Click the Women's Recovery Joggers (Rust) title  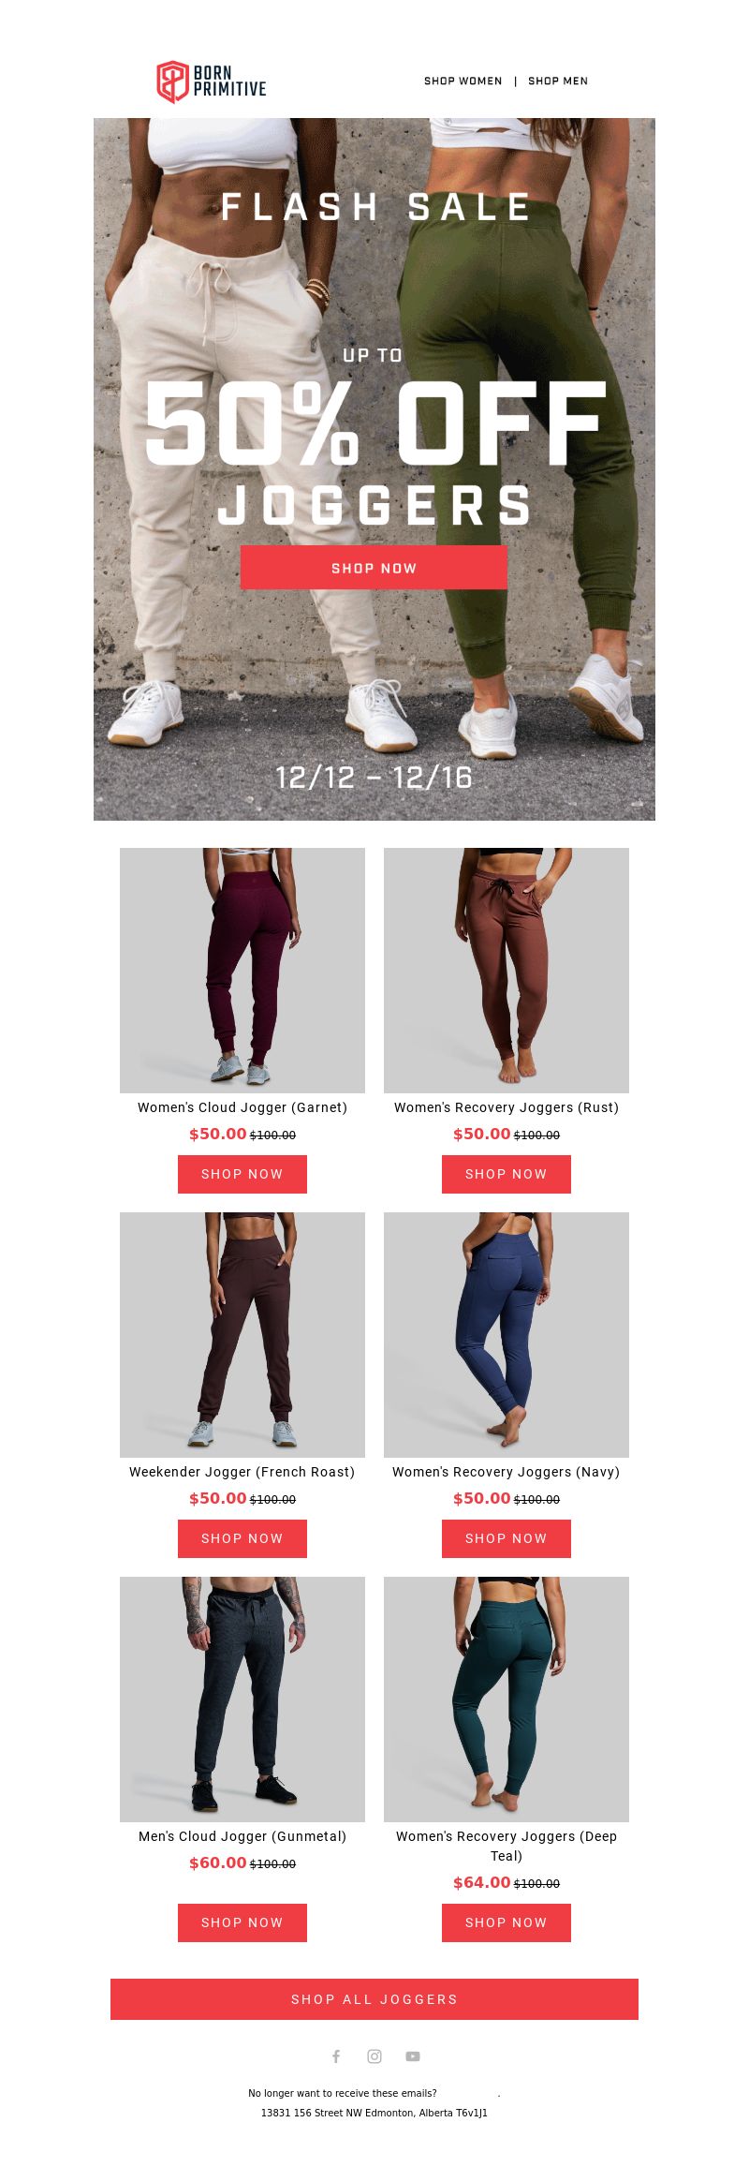[x=507, y=1107]
